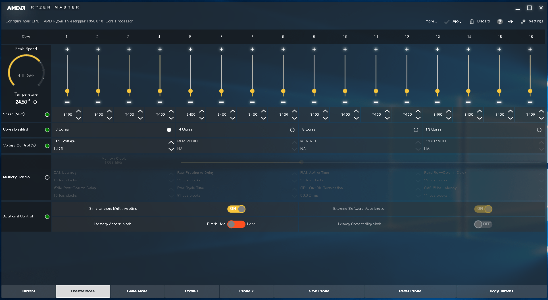
Task: Select the 4 Cores radio button
Action: [292, 130]
